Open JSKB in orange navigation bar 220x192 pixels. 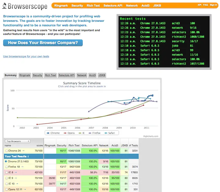pos(157,5)
